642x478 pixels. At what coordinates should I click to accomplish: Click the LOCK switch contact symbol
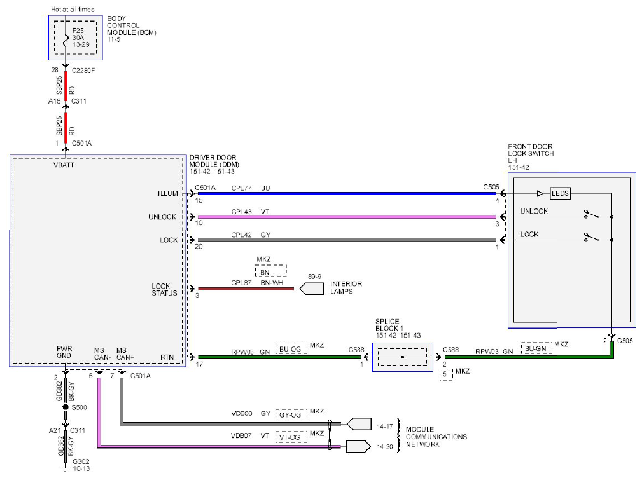coord(592,237)
